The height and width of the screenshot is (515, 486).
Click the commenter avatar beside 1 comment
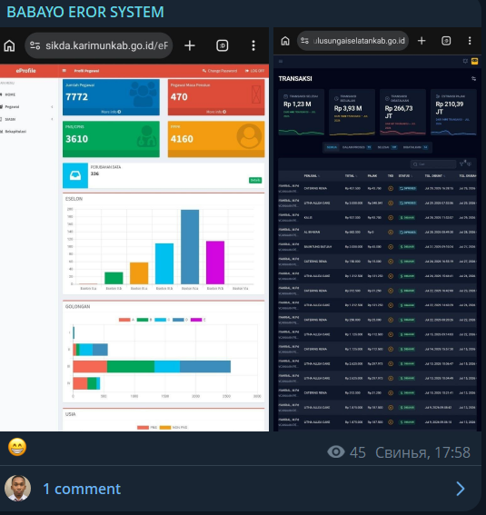[18, 488]
